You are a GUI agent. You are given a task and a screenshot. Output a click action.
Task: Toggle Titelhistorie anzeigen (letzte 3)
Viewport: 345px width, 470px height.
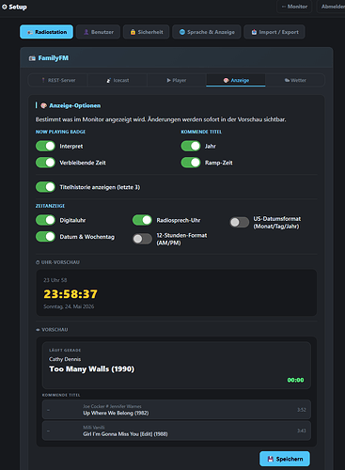(x=45, y=187)
